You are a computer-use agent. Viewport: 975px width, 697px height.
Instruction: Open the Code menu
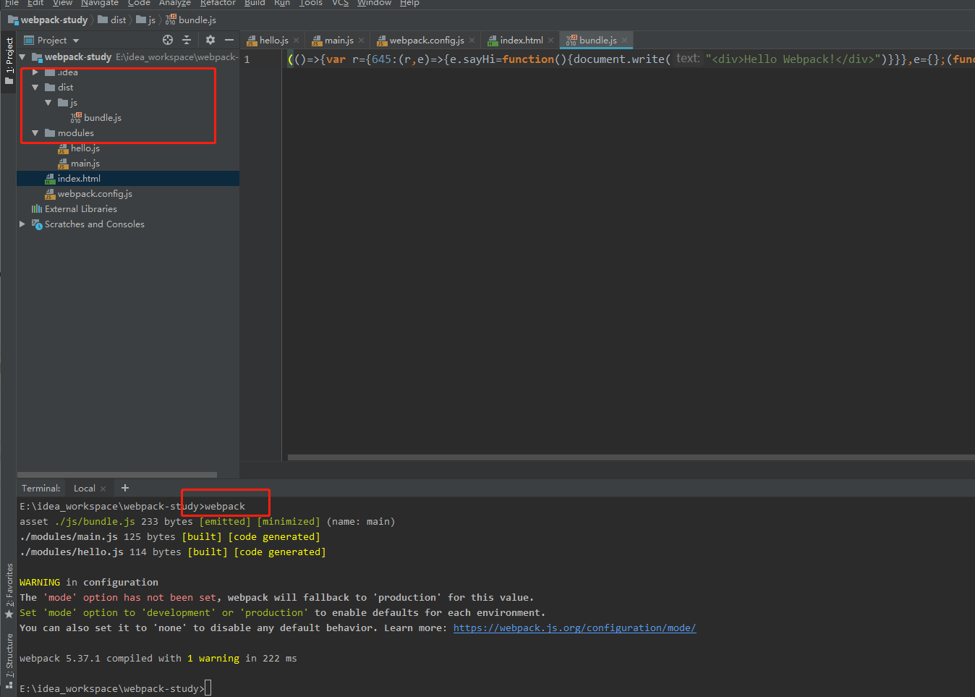(x=139, y=3)
